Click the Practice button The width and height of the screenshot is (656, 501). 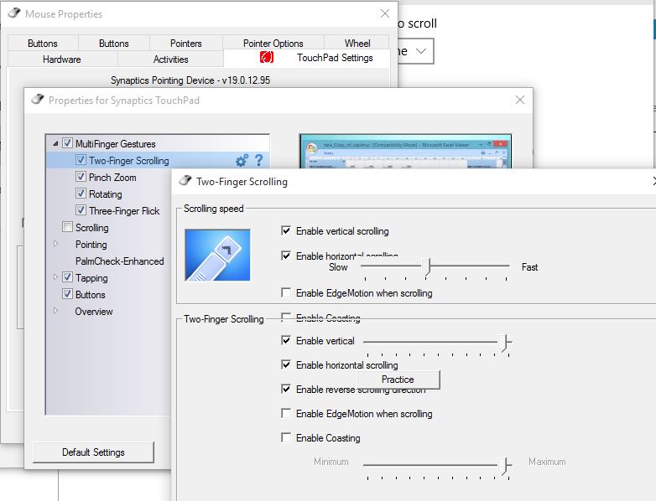[398, 380]
